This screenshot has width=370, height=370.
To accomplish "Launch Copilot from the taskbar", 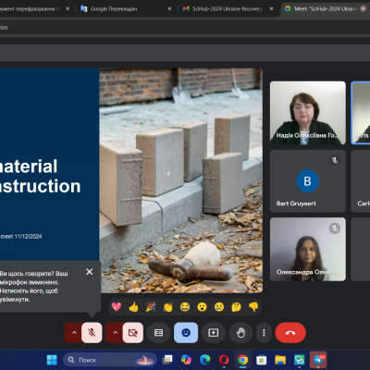I will (x=186, y=360).
